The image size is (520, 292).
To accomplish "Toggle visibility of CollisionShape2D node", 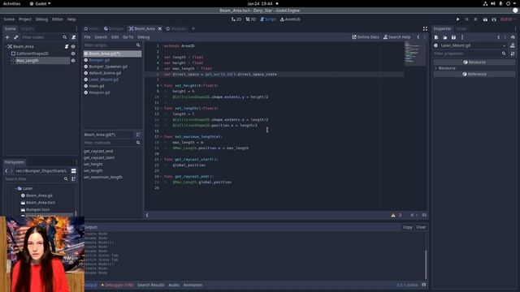I will pos(73,54).
